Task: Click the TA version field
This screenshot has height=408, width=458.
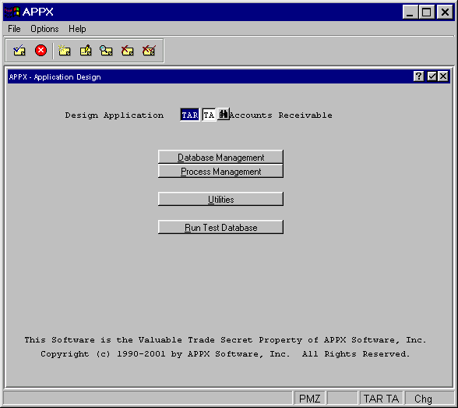Action: [x=209, y=115]
